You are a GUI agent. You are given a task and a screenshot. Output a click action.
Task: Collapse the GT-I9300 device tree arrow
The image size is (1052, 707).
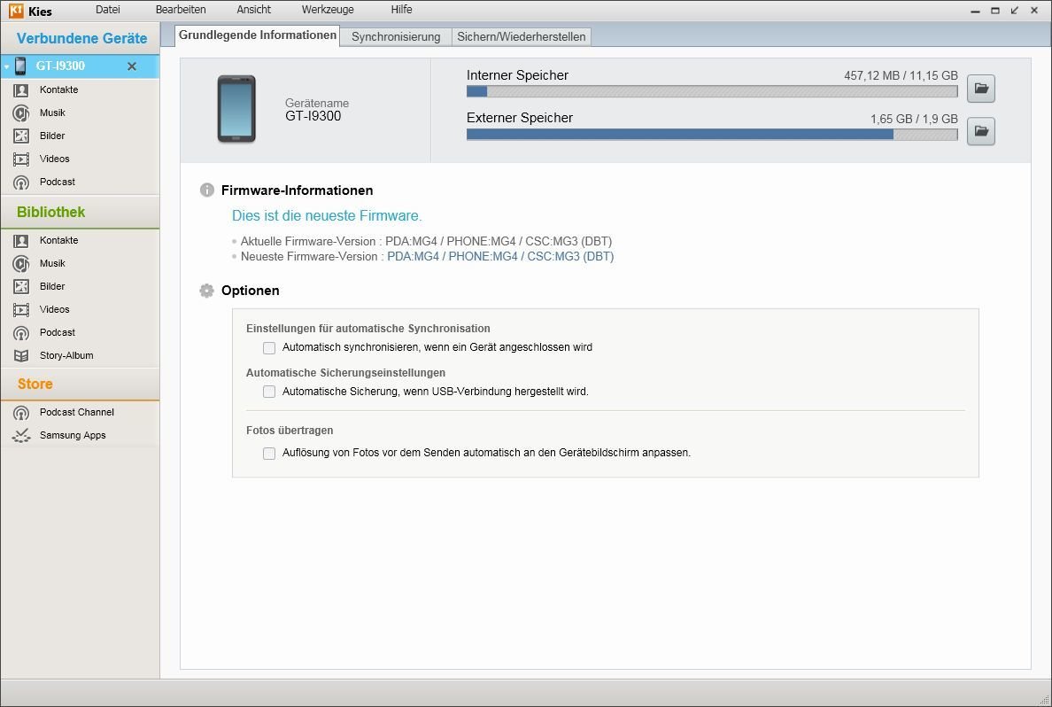(x=7, y=67)
